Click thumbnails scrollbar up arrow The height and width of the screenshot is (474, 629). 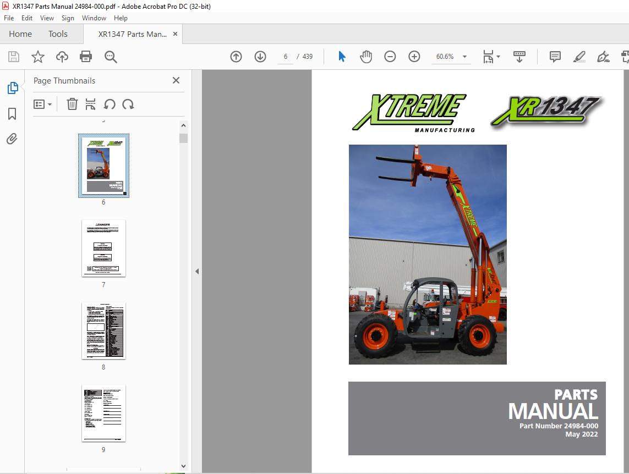tap(183, 125)
